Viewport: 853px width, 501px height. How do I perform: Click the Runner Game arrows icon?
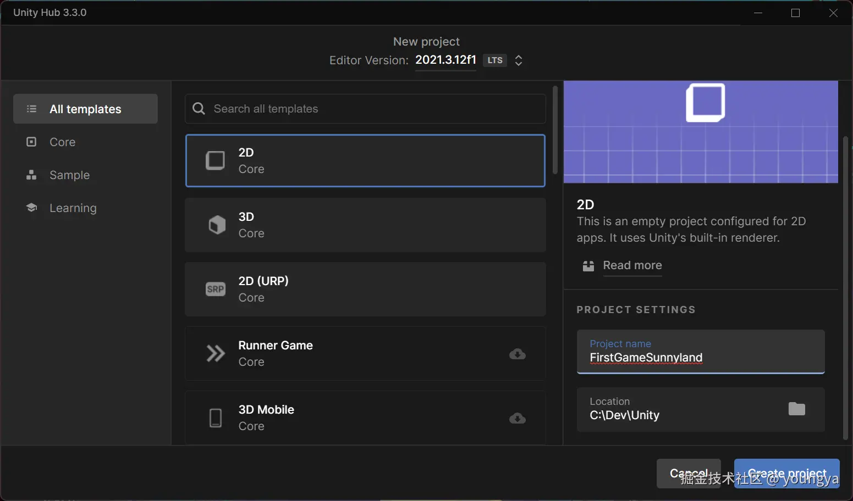point(216,354)
